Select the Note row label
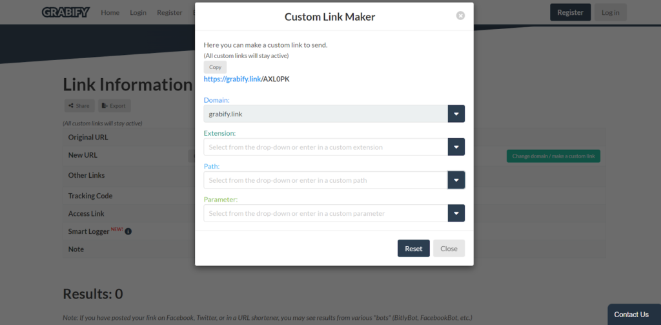661x325 pixels. click(x=76, y=249)
